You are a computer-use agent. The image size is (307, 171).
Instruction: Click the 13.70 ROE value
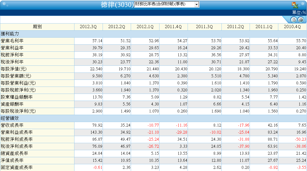coord(97,97)
